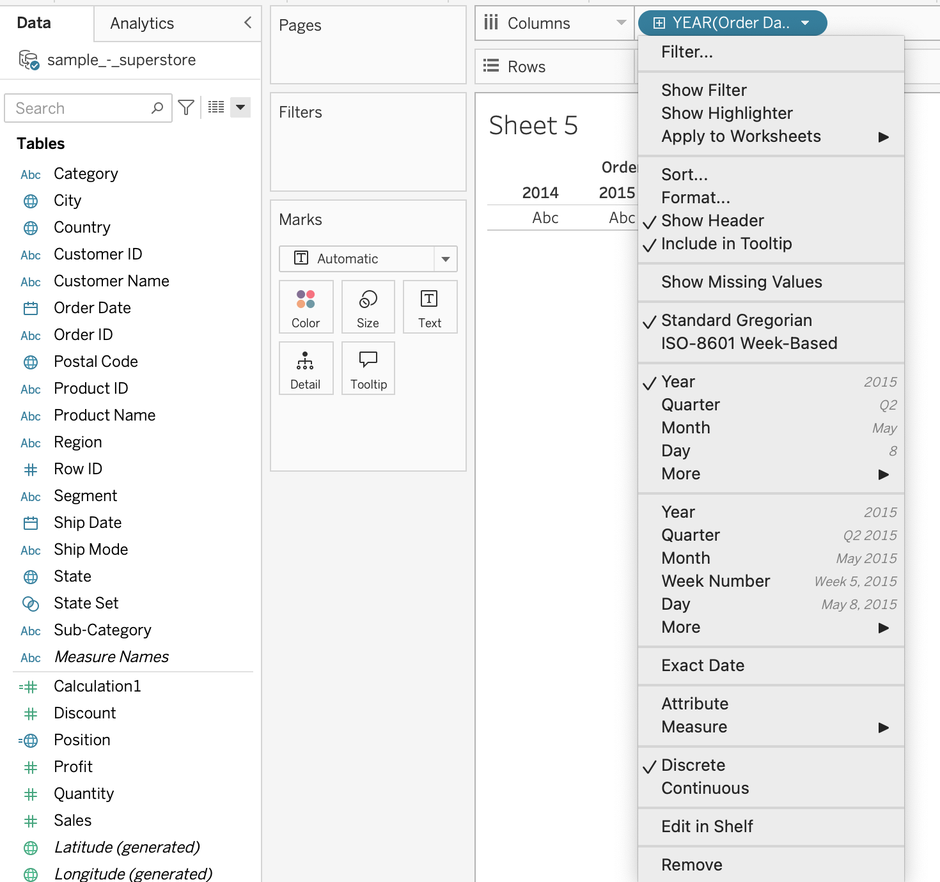The height and width of the screenshot is (882, 940).
Task: Click the Detail marks card
Action: point(306,369)
